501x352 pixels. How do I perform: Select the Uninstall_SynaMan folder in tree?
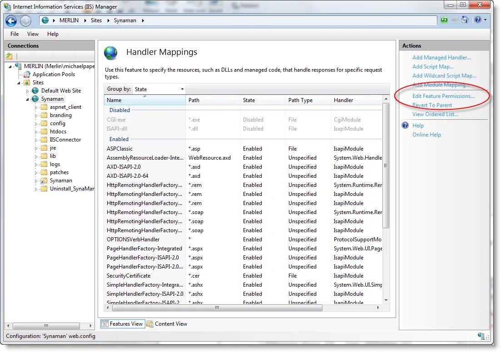[72, 189]
